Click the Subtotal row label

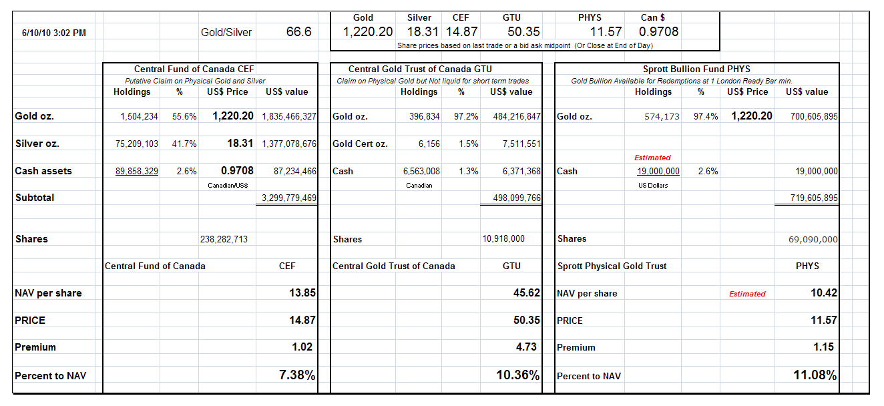[x=35, y=198]
